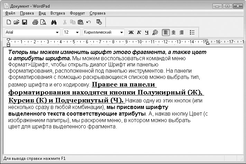Print the document using the printer icon
Viewport: 246px width, 164px height.
tap(35, 22)
